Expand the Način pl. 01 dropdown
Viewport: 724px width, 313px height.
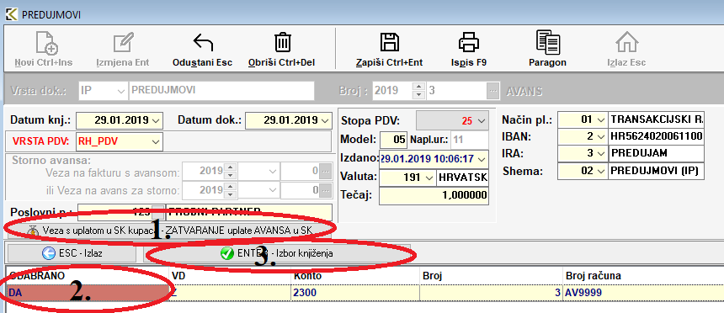601,120
